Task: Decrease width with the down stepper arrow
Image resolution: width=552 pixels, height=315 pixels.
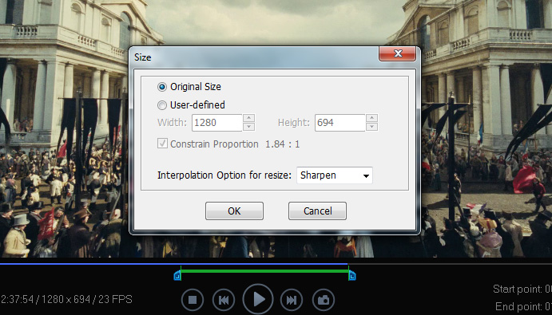Action: click(x=249, y=127)
